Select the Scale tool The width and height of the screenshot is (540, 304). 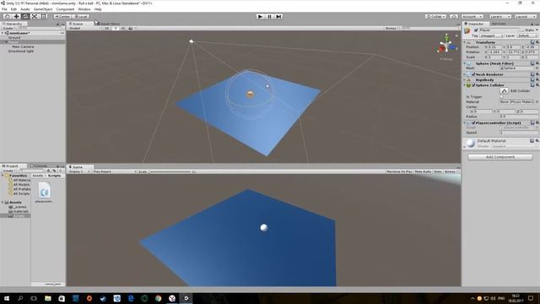(x=35, y=17)
